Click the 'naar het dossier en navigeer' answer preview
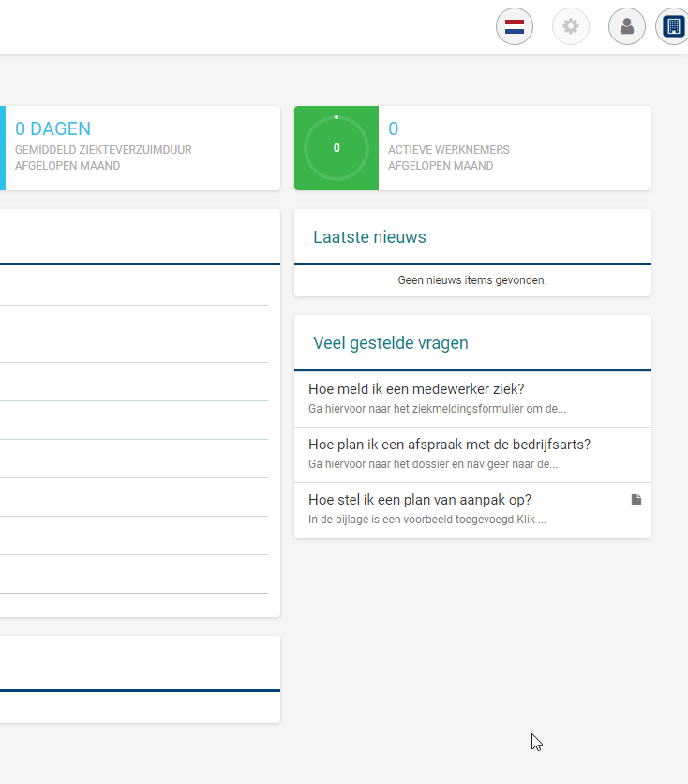Screen dimensions: 688x784 (x=433, y=464)
